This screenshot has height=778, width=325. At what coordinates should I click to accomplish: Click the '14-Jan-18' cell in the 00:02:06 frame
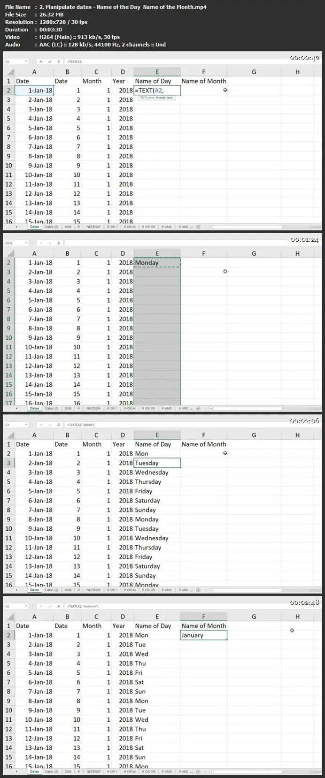click(34, 576)
